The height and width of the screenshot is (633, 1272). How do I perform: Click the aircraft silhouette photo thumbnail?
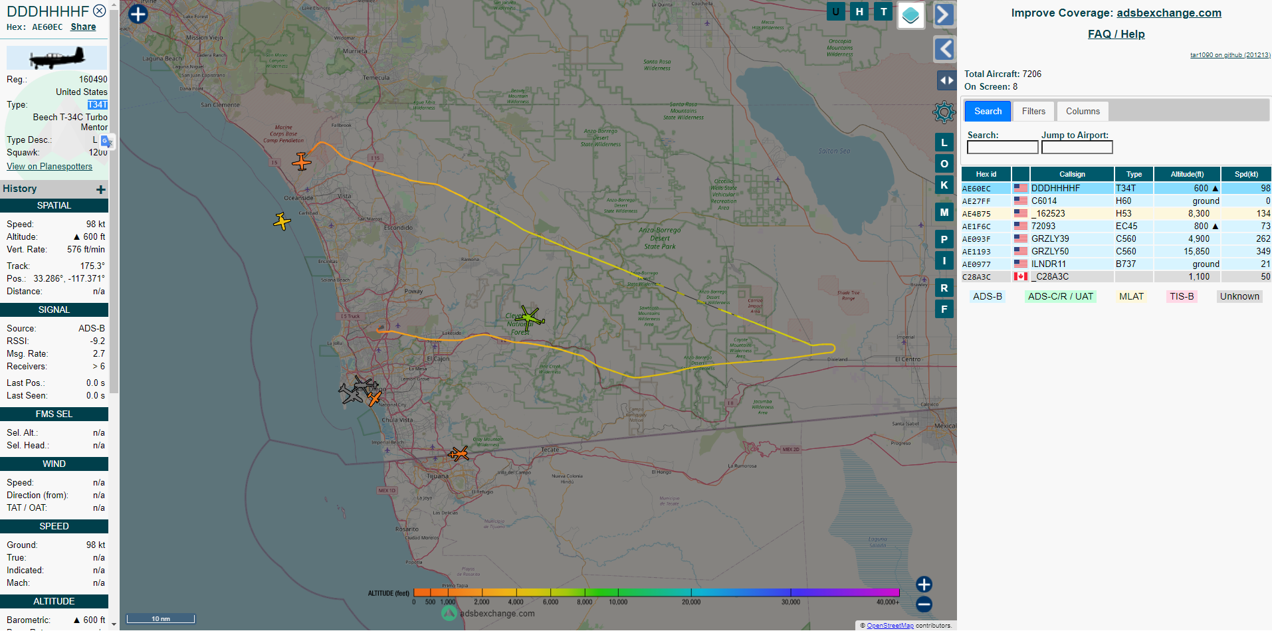coord(56,58)
